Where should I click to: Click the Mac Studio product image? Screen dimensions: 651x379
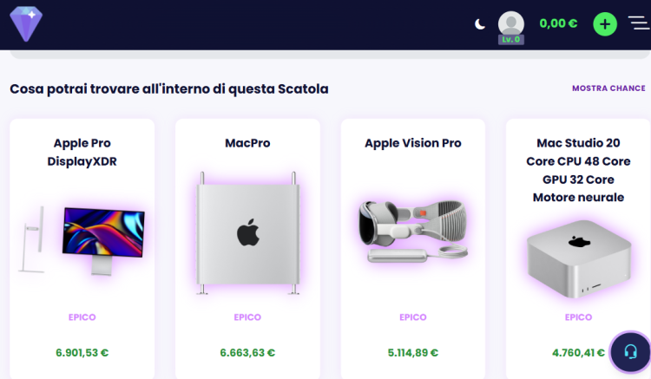[578, 255]
